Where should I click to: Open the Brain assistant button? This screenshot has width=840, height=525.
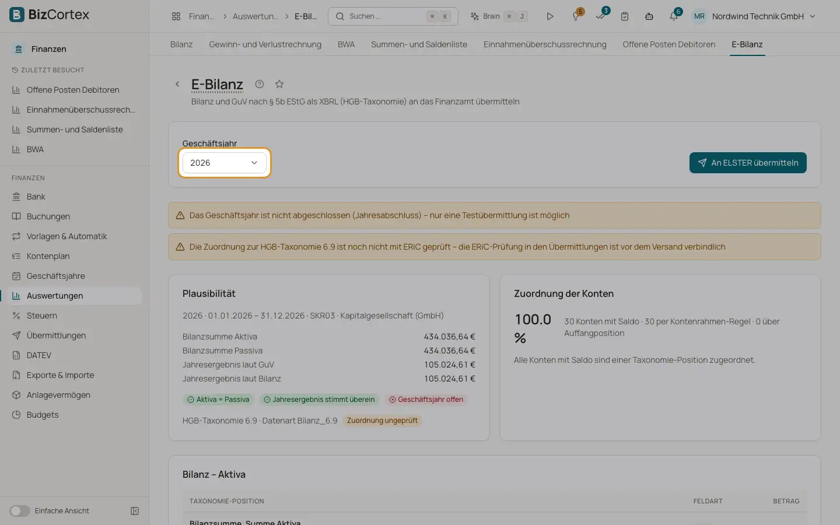499,16
